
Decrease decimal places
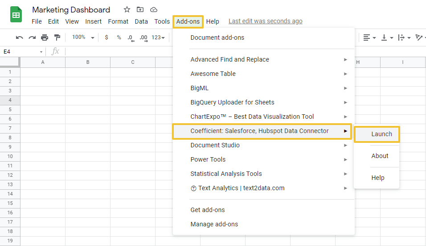click(131, 38)
